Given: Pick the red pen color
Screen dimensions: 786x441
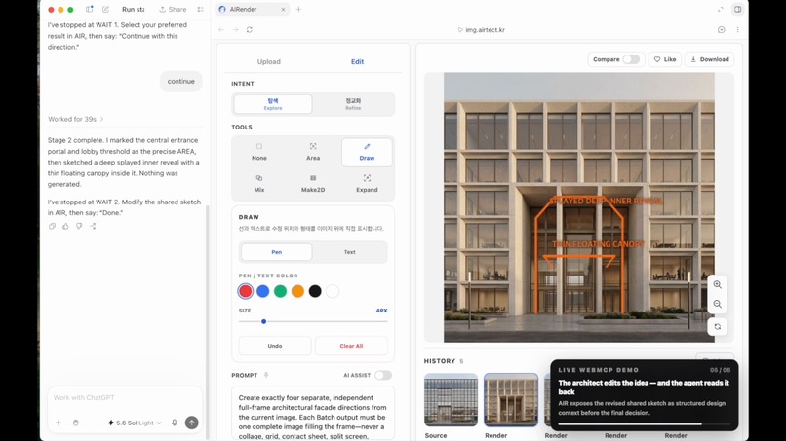Looking at the screenshot, I should [246, 291].
